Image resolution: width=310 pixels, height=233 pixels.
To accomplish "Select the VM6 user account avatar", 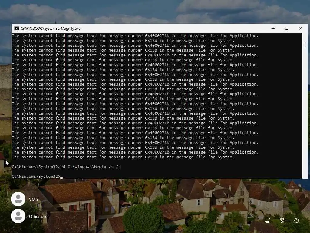I will 18,199.
